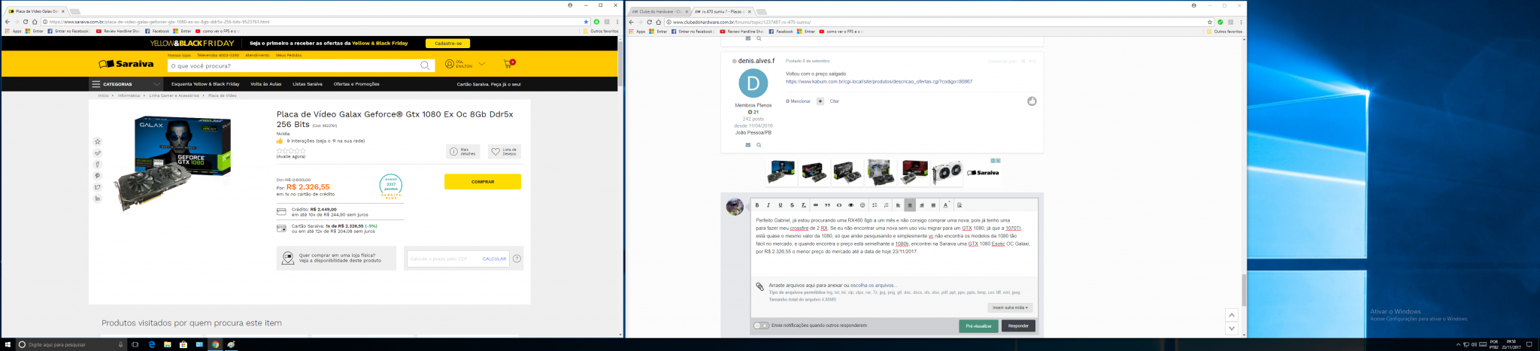Viewport: 1540px width, 351px height.
Task: Open Esquenta Yellow & Black Friday menu
Action: point(205,84)
